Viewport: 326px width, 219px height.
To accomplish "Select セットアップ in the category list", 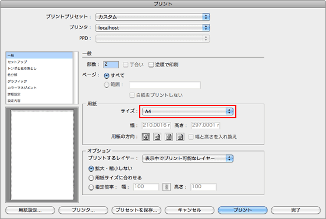I will (40, 62).
